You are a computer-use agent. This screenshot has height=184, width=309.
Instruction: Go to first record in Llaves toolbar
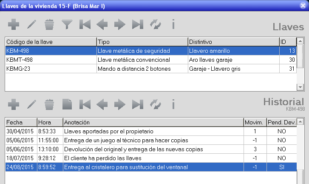click(85, 24)
